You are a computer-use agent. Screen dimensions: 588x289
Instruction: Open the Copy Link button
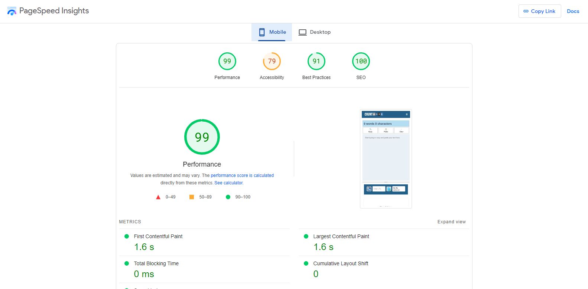pyautogui.click(x=540, y=11)
